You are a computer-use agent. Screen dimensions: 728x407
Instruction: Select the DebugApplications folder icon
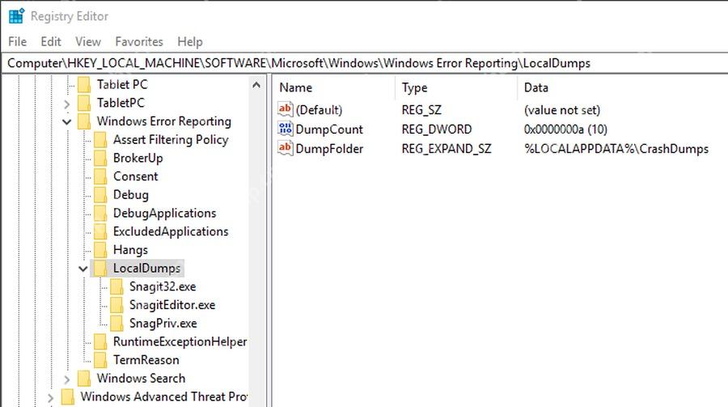100,213
